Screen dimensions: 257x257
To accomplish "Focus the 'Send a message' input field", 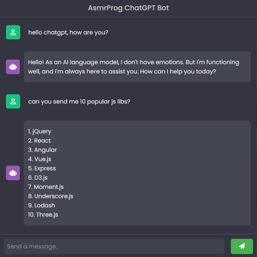I will point(114,246).
